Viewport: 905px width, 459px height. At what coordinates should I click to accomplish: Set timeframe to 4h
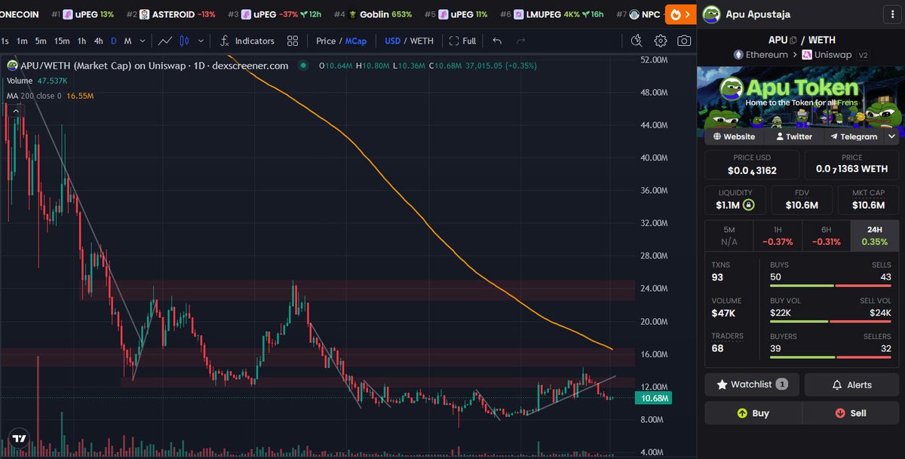click(98, 41)
